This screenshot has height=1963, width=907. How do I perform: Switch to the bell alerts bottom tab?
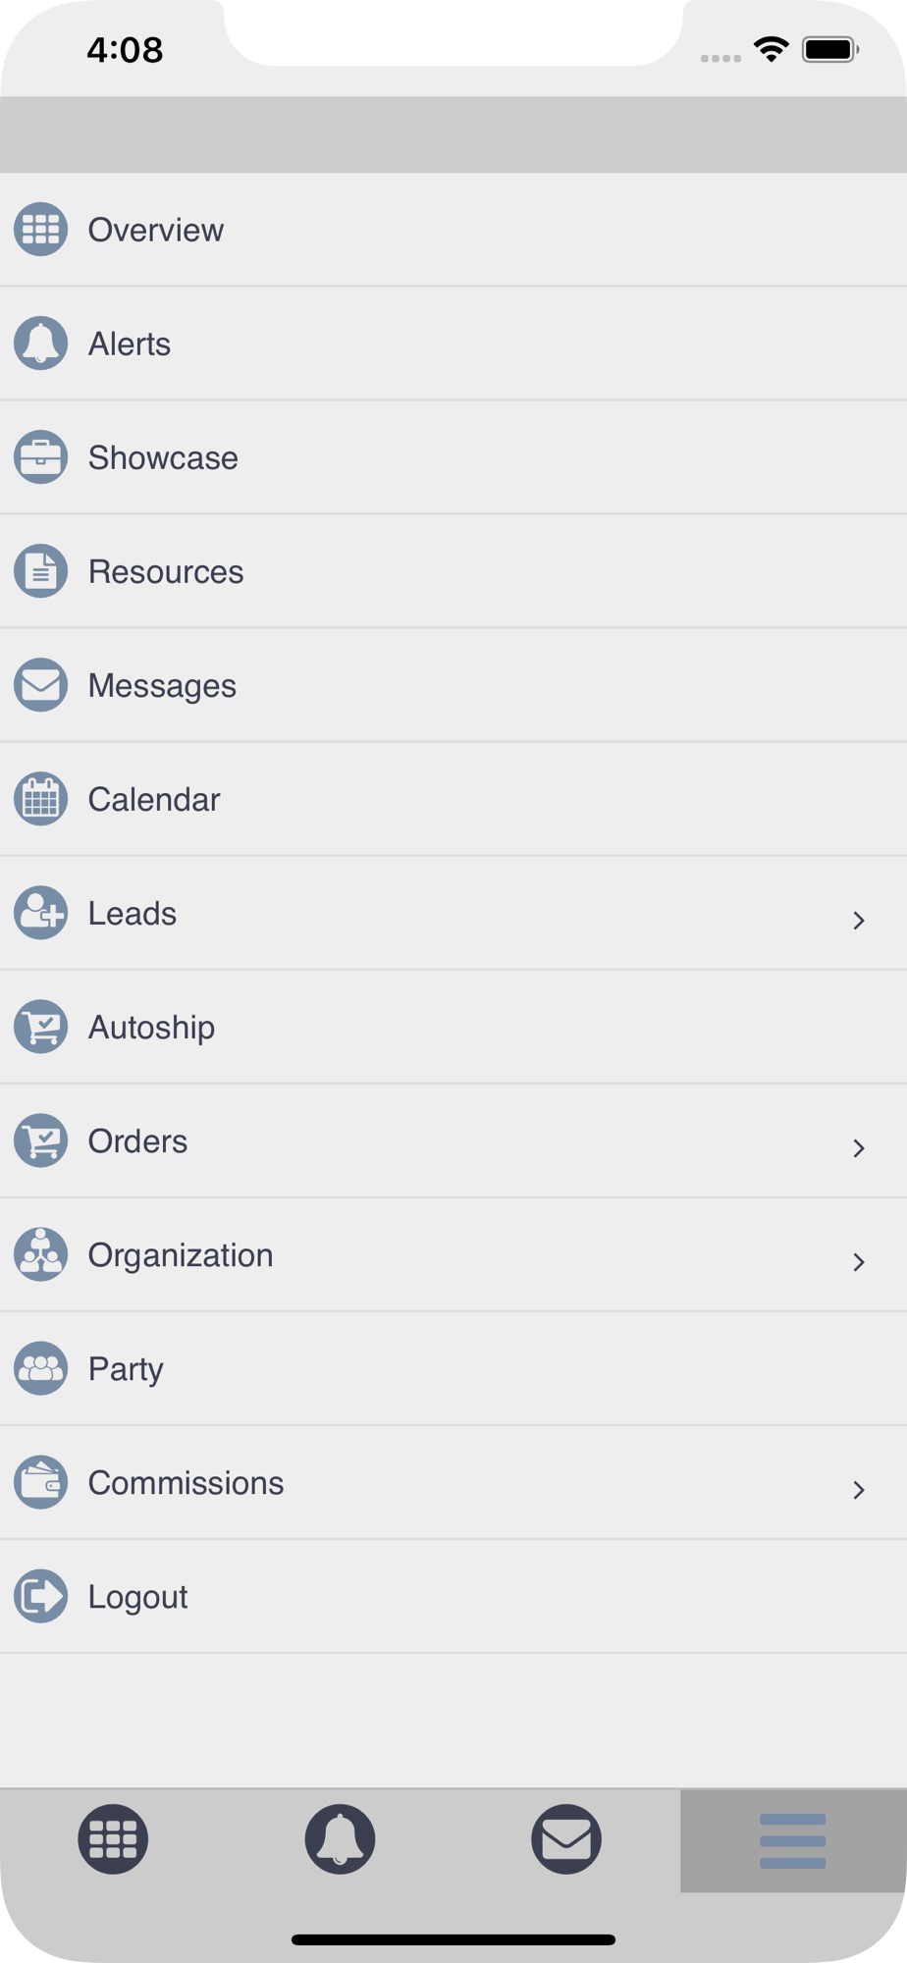point(340,1839)
